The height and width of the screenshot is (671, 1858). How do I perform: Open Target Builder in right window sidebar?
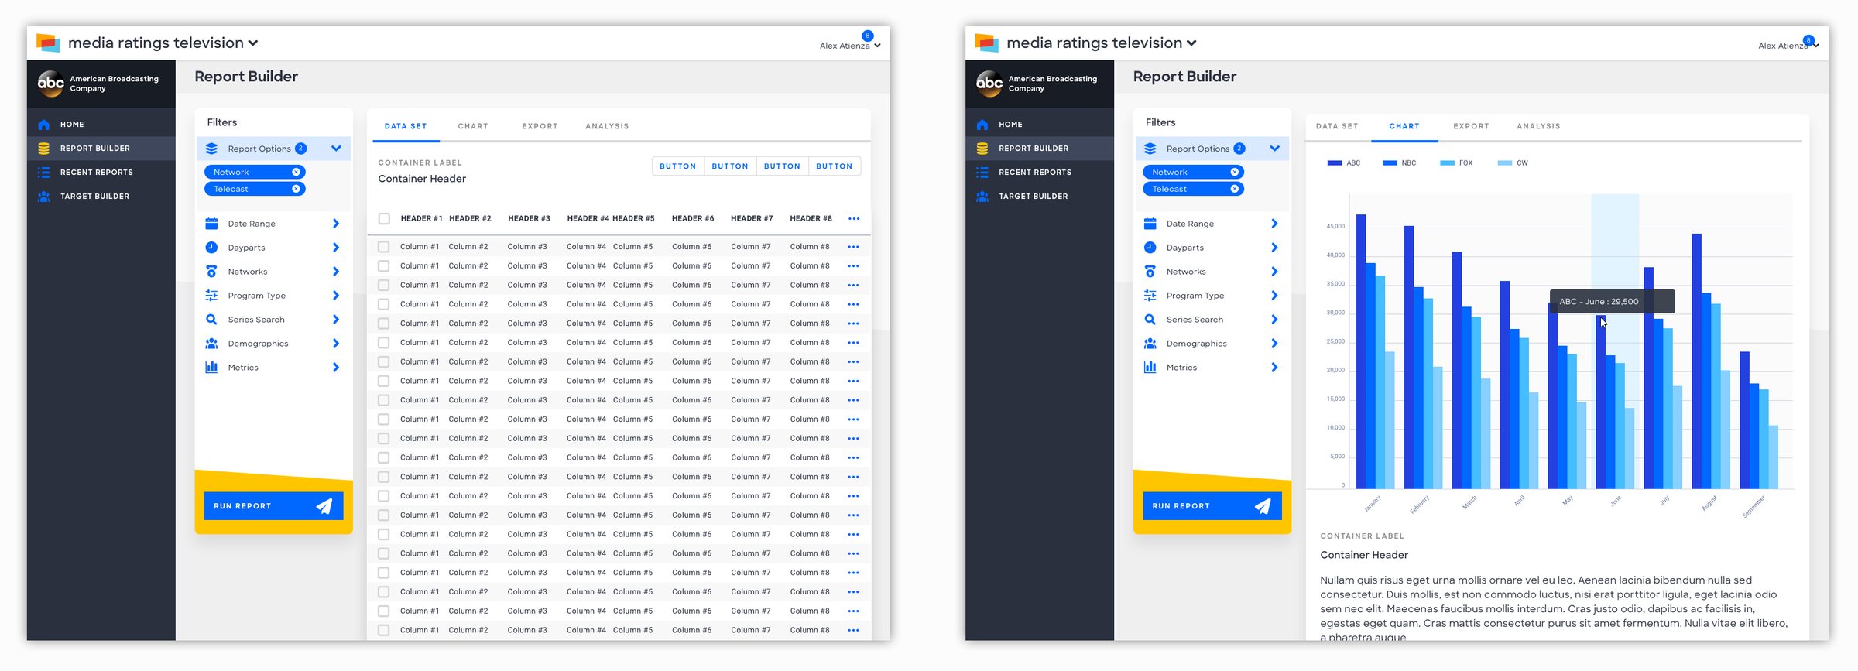point(1034,197)
